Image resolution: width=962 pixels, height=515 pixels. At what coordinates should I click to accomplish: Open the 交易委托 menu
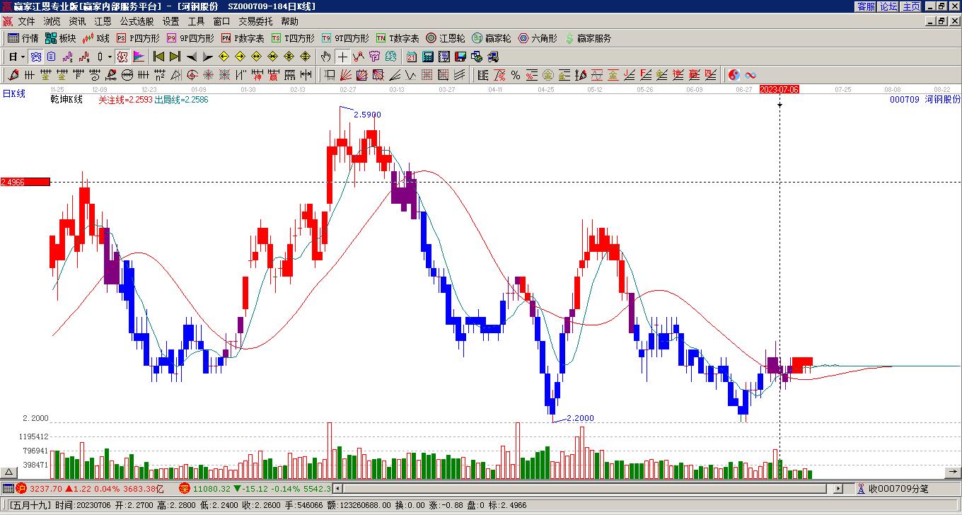pyautogui.click(x=255, y=22)
